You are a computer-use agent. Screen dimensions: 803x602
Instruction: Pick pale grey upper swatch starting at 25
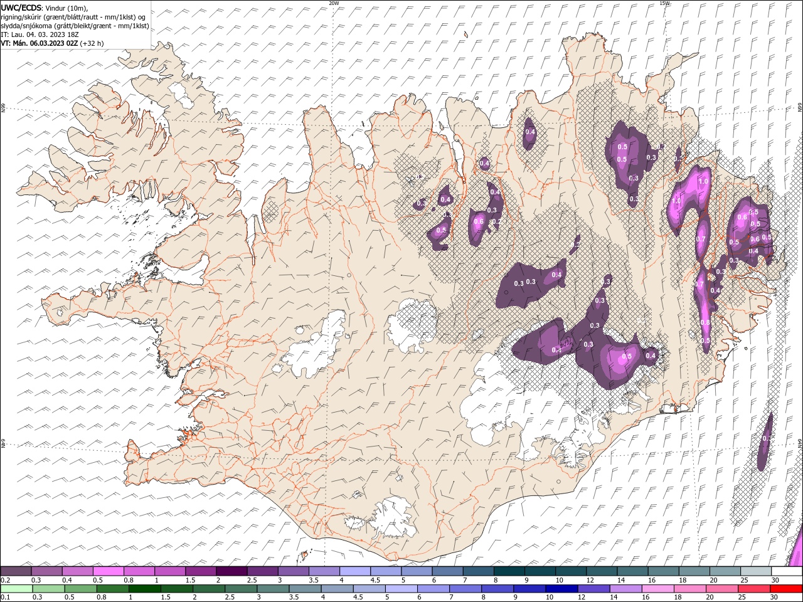[756, 571]
